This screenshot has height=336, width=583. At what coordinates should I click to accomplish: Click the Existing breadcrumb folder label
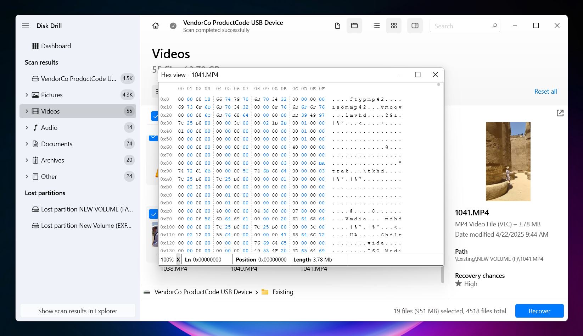(x=283, y=292)
